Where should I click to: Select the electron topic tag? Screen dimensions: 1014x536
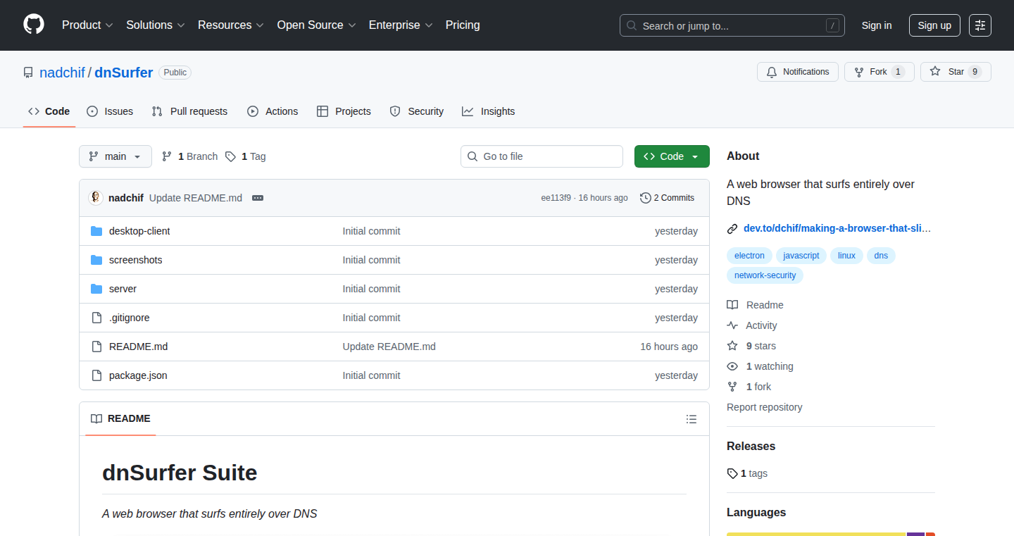pyautogui.click(x=749, y=256)
